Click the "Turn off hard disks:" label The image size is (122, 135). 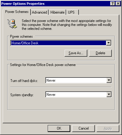pos(24,81)
